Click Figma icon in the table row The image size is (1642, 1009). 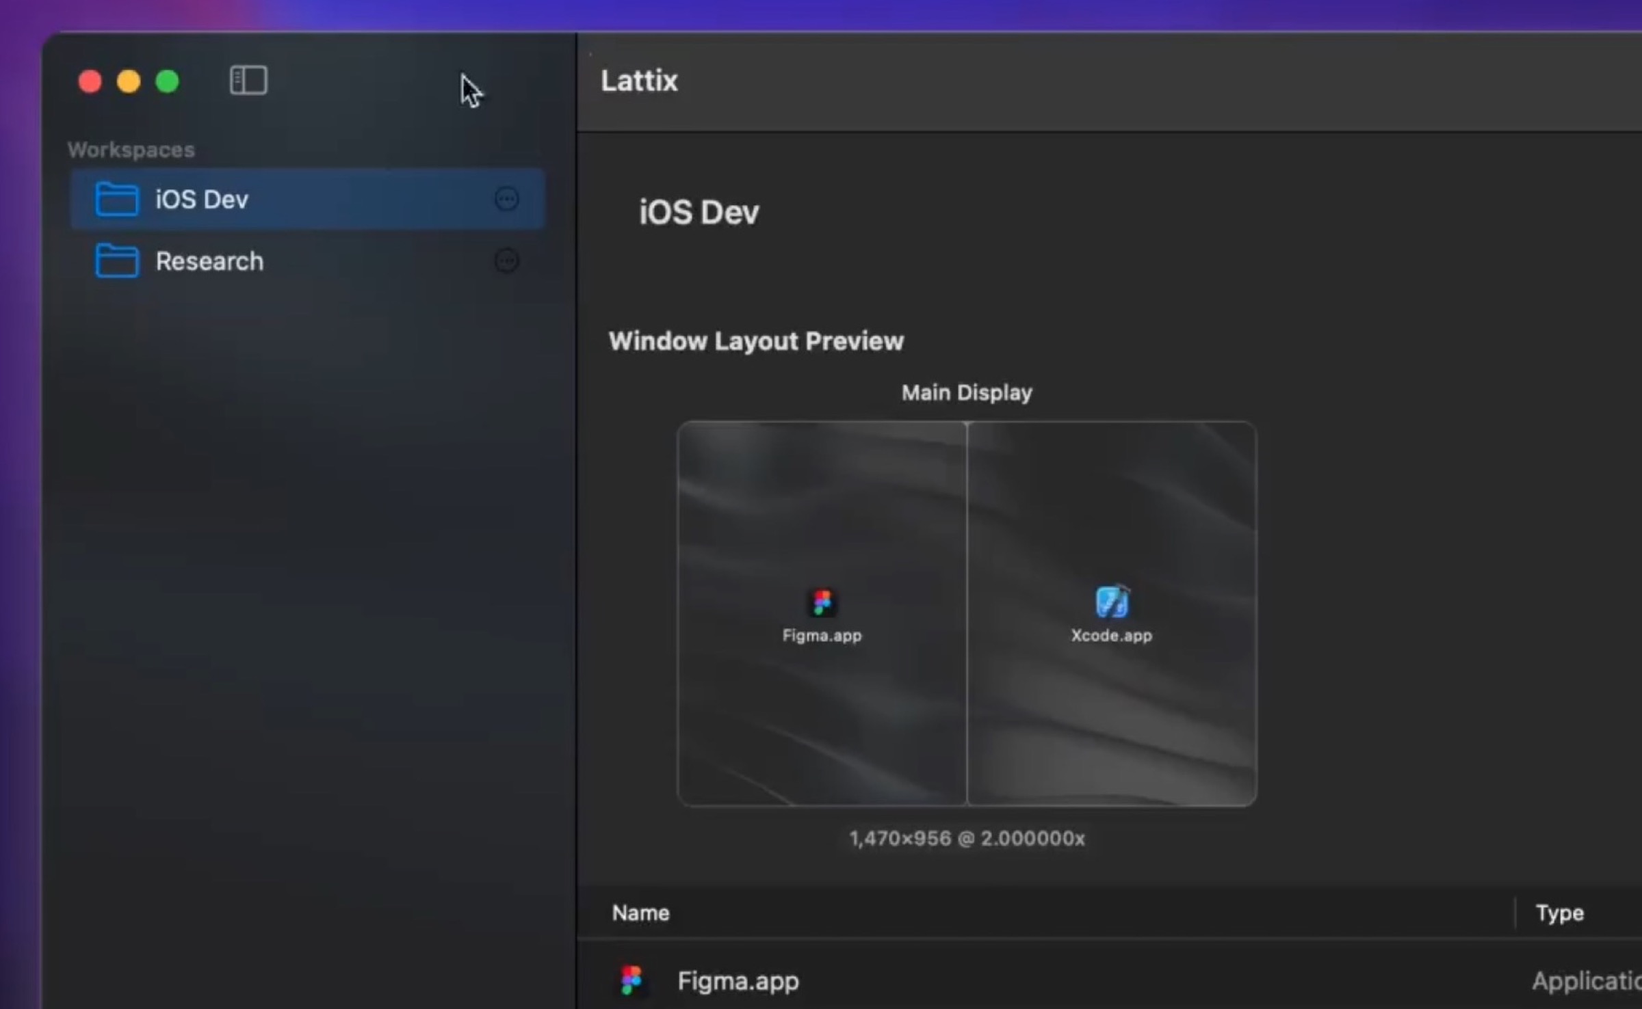pos(631,980)
